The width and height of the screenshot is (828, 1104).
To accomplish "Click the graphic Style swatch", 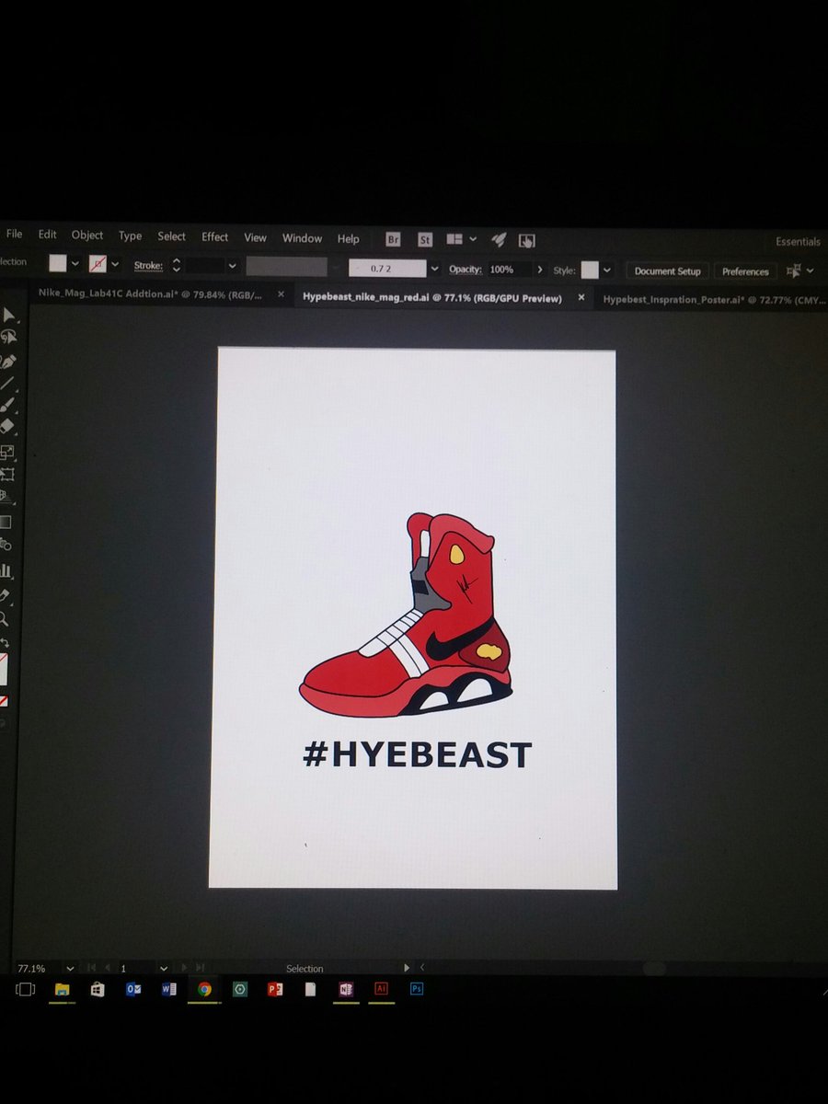I will (590, 270).
